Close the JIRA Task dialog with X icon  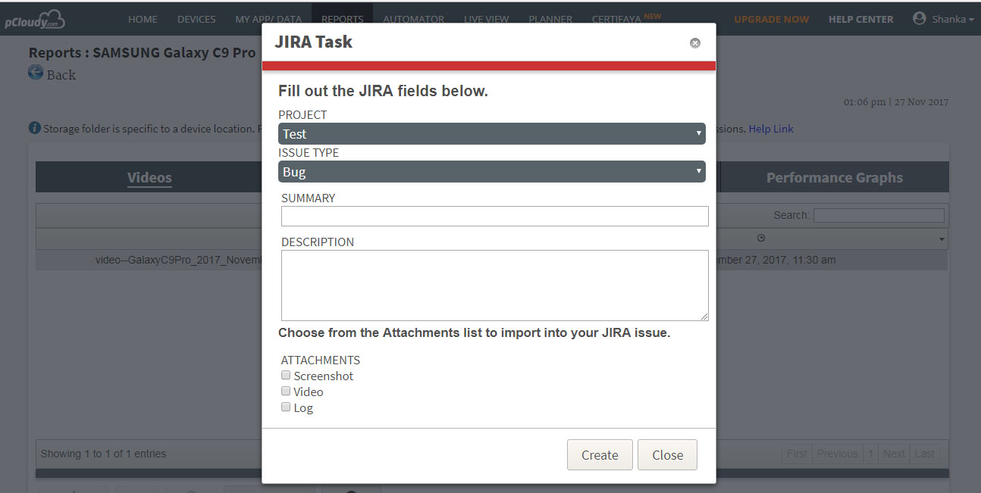[694, 43]
